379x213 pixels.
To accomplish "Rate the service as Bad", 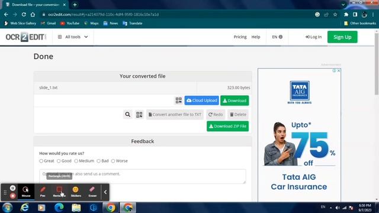I will point(99,161).
